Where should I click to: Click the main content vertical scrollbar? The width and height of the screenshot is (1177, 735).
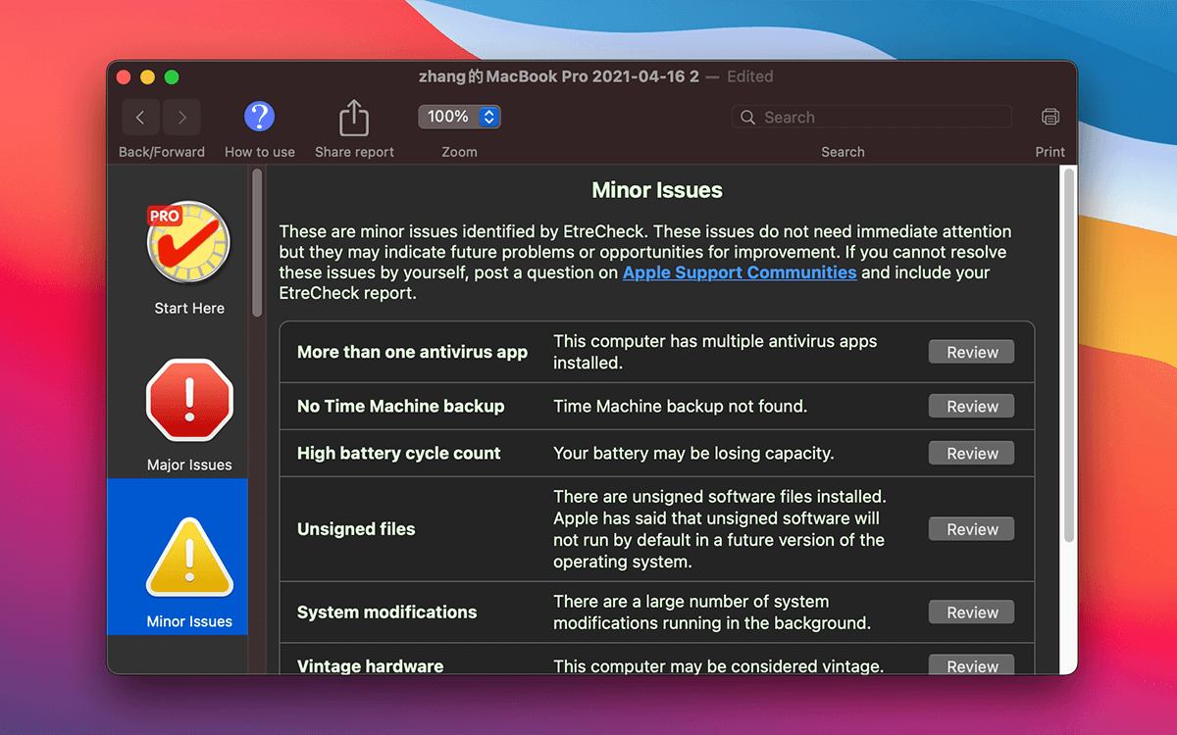click(x=1068, y=355)
